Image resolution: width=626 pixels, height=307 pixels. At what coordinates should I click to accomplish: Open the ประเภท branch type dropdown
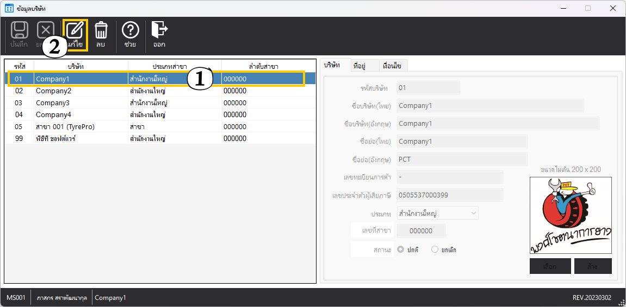click(437, 213)
